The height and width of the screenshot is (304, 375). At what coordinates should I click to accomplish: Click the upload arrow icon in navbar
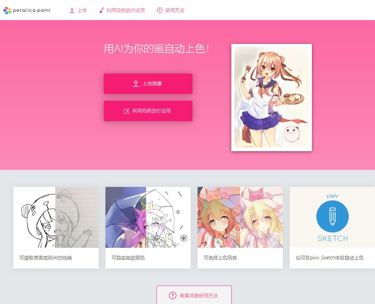coord(72,10)
